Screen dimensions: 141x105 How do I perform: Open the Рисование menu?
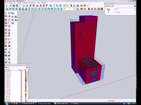(25, 3)
